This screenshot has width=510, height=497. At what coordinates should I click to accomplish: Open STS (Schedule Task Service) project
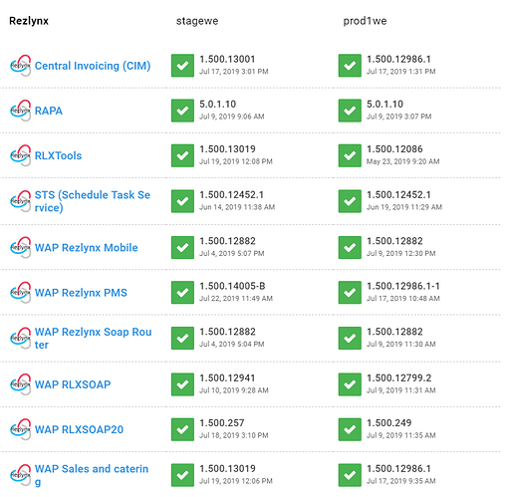click(93, 201)
